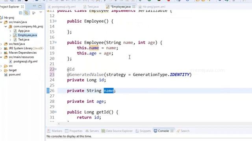Expand Maven Dependencies
This screenshot has height=141, width=252.
1,53
